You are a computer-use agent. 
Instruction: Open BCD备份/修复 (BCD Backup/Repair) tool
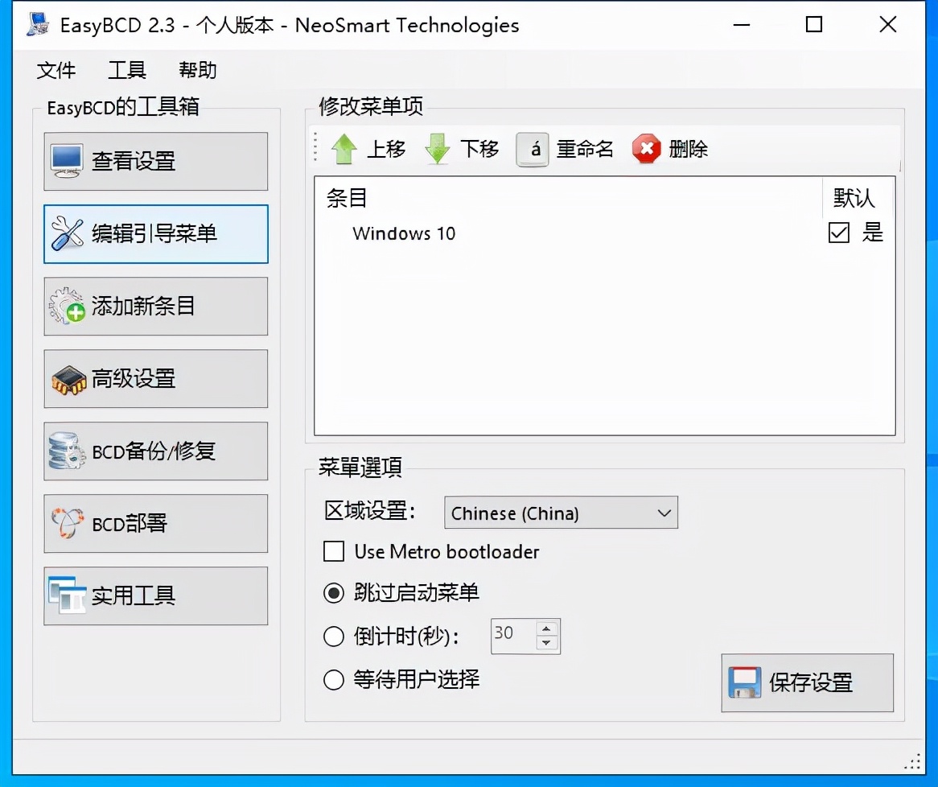(155, 451)
